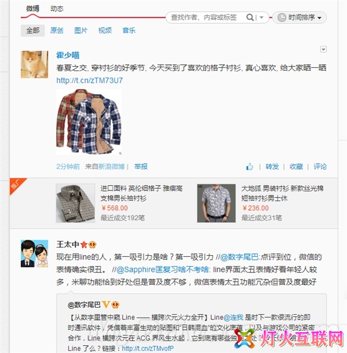Screen dimensions: 347x353
Task: Click the V verified badge beside 数字尾巴
Action: tap(106, 304)
